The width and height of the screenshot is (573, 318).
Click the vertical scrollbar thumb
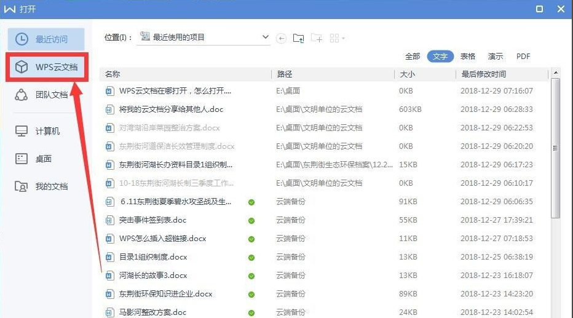point(555,148)
